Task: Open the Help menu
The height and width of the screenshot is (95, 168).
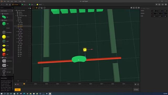Action: (24, 1)
